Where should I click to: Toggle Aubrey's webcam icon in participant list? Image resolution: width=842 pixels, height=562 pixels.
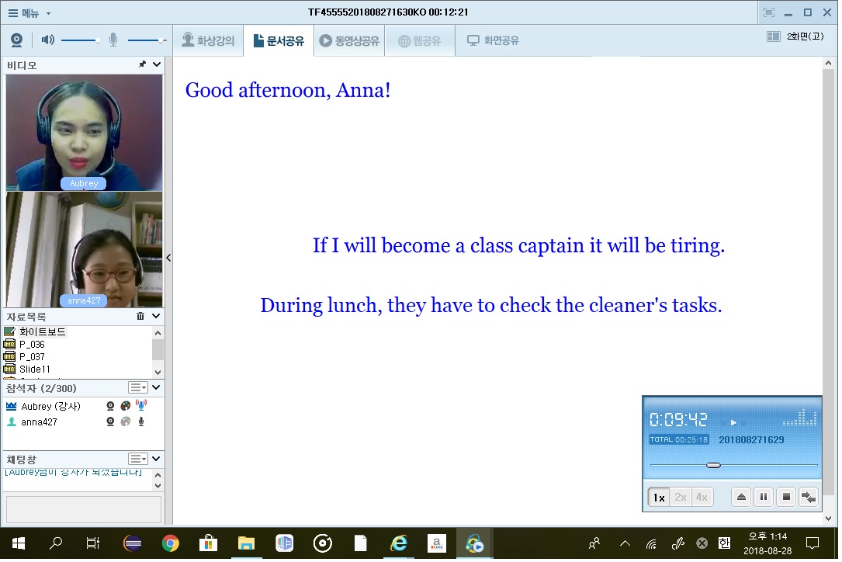click(111, 406)
